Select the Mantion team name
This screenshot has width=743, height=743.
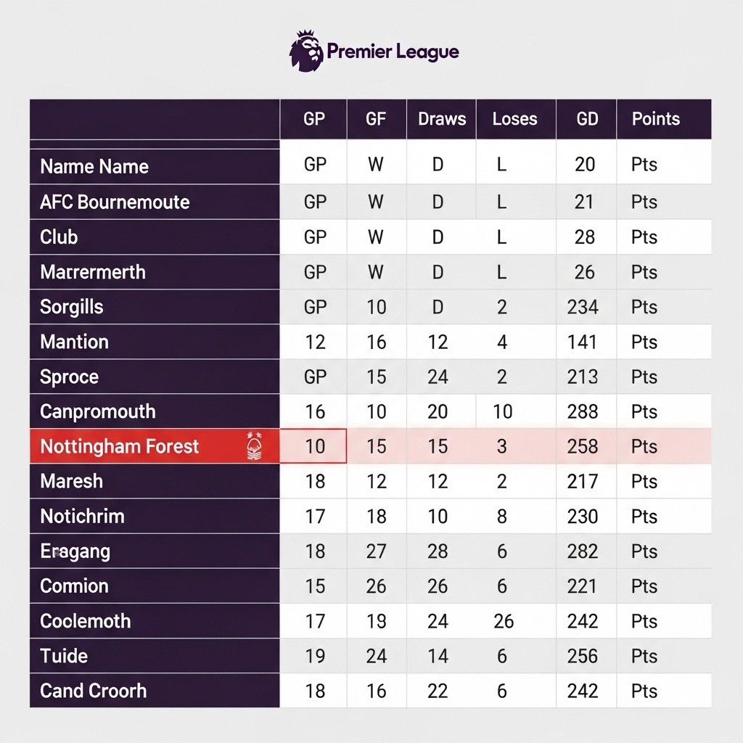pos(74,342)
